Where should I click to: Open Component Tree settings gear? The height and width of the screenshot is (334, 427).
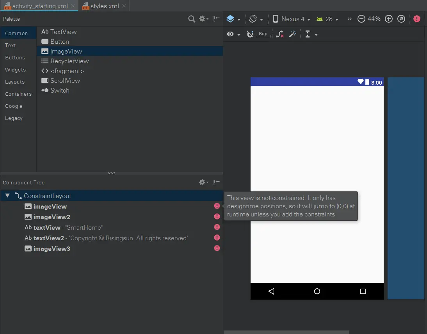[203, 182]
